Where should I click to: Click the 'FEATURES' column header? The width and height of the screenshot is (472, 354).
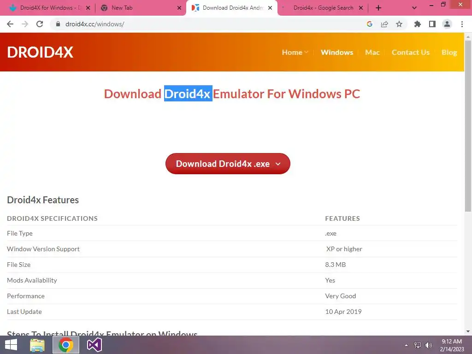pyautogui.click(x=342, y=218)
